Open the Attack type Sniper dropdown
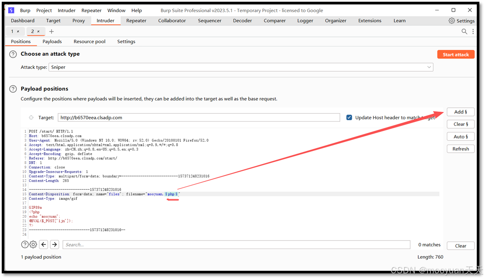The height and width of the screenshot is (279, 485). pyautogui.click(x=241, y=67)
